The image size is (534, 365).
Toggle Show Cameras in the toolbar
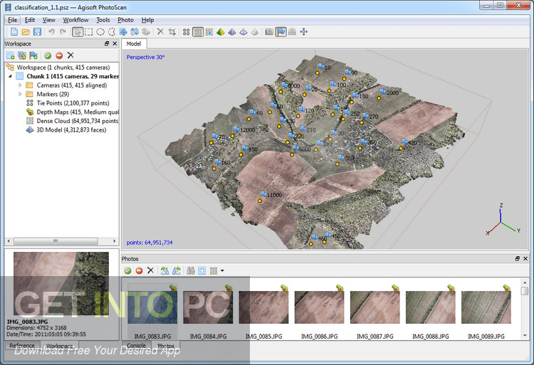coord(269,32)
